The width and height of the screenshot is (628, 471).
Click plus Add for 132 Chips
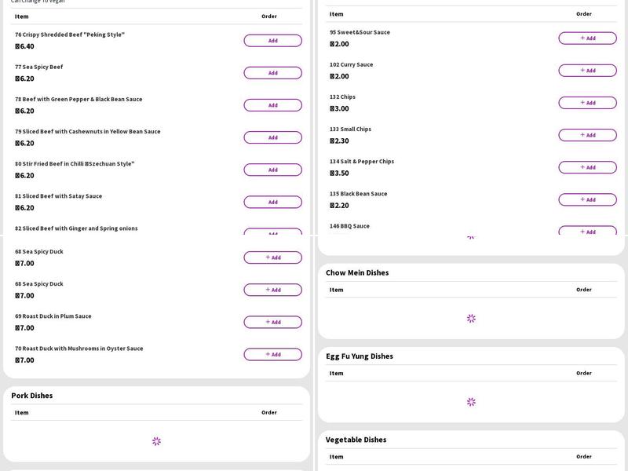point(587,103)
